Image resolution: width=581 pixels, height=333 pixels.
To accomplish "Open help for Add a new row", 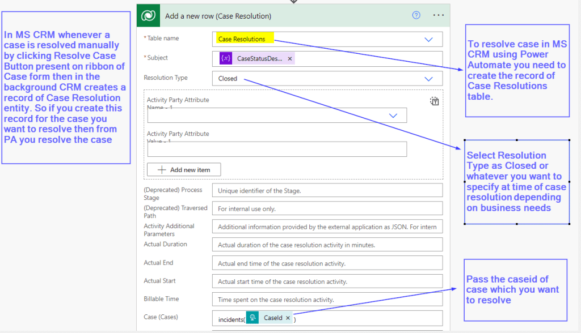I will click(416, 15).
